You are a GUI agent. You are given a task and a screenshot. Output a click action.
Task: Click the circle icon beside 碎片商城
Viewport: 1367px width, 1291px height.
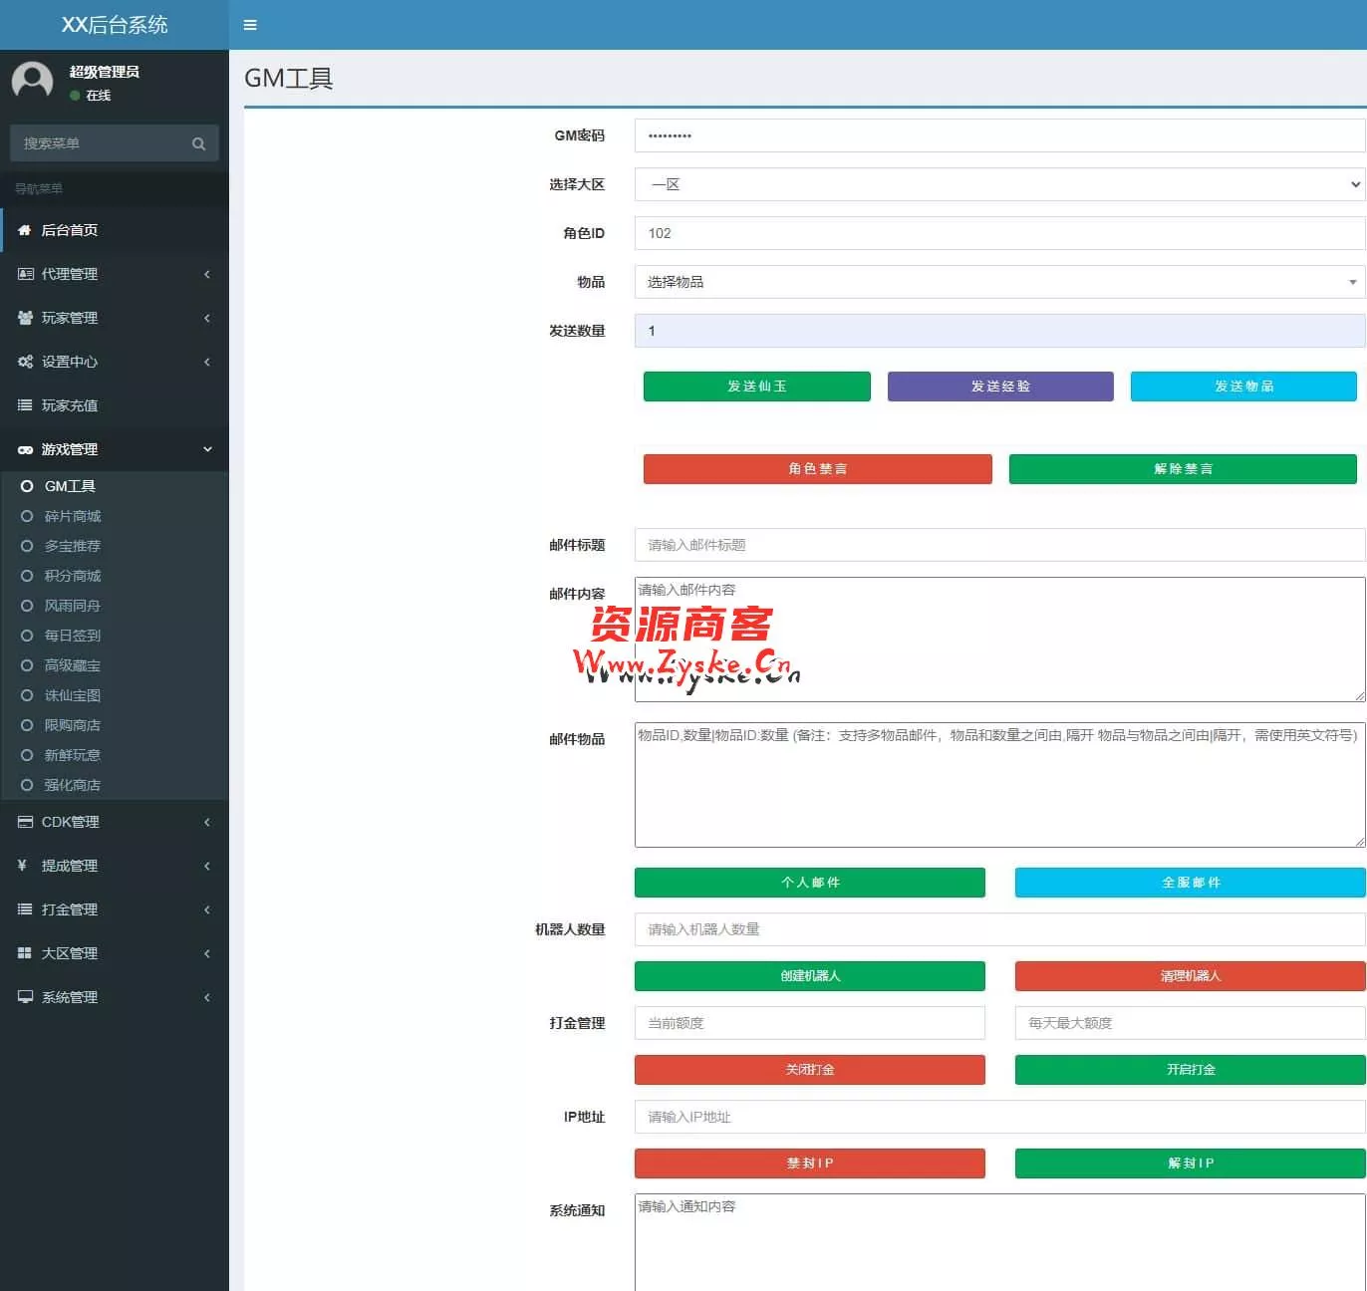[x=27, y=516]
